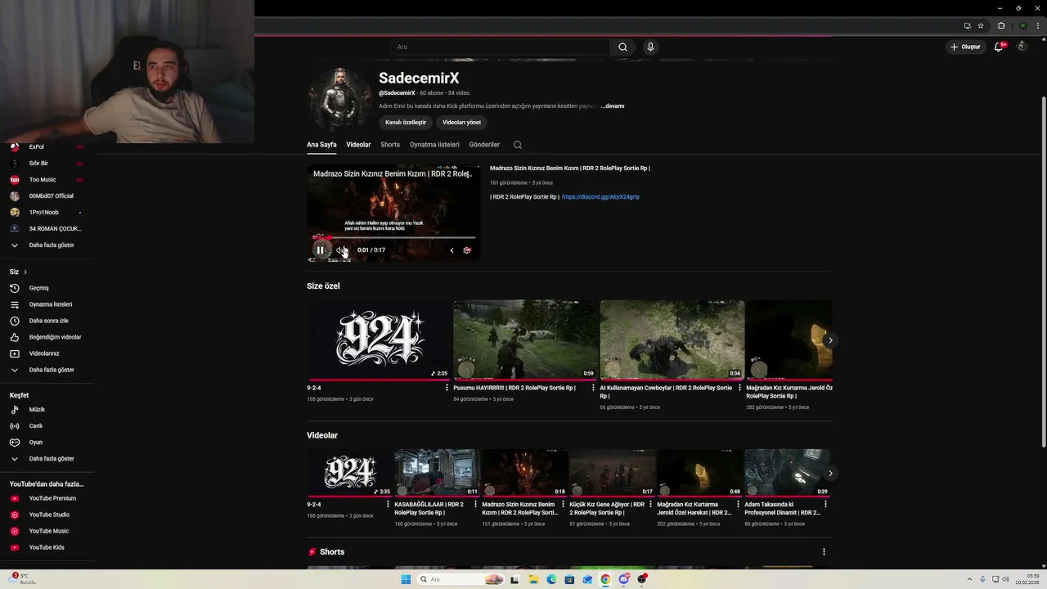This screenshot has height=589, width=1047.
Task: Open the discord.gg invite link
Action: 600,197
